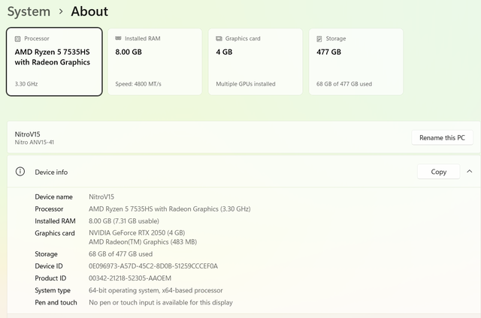
Task: Select NVIDIA GeForce RTX 2050 (4 GB) text
Action: (x=137, y=233)
